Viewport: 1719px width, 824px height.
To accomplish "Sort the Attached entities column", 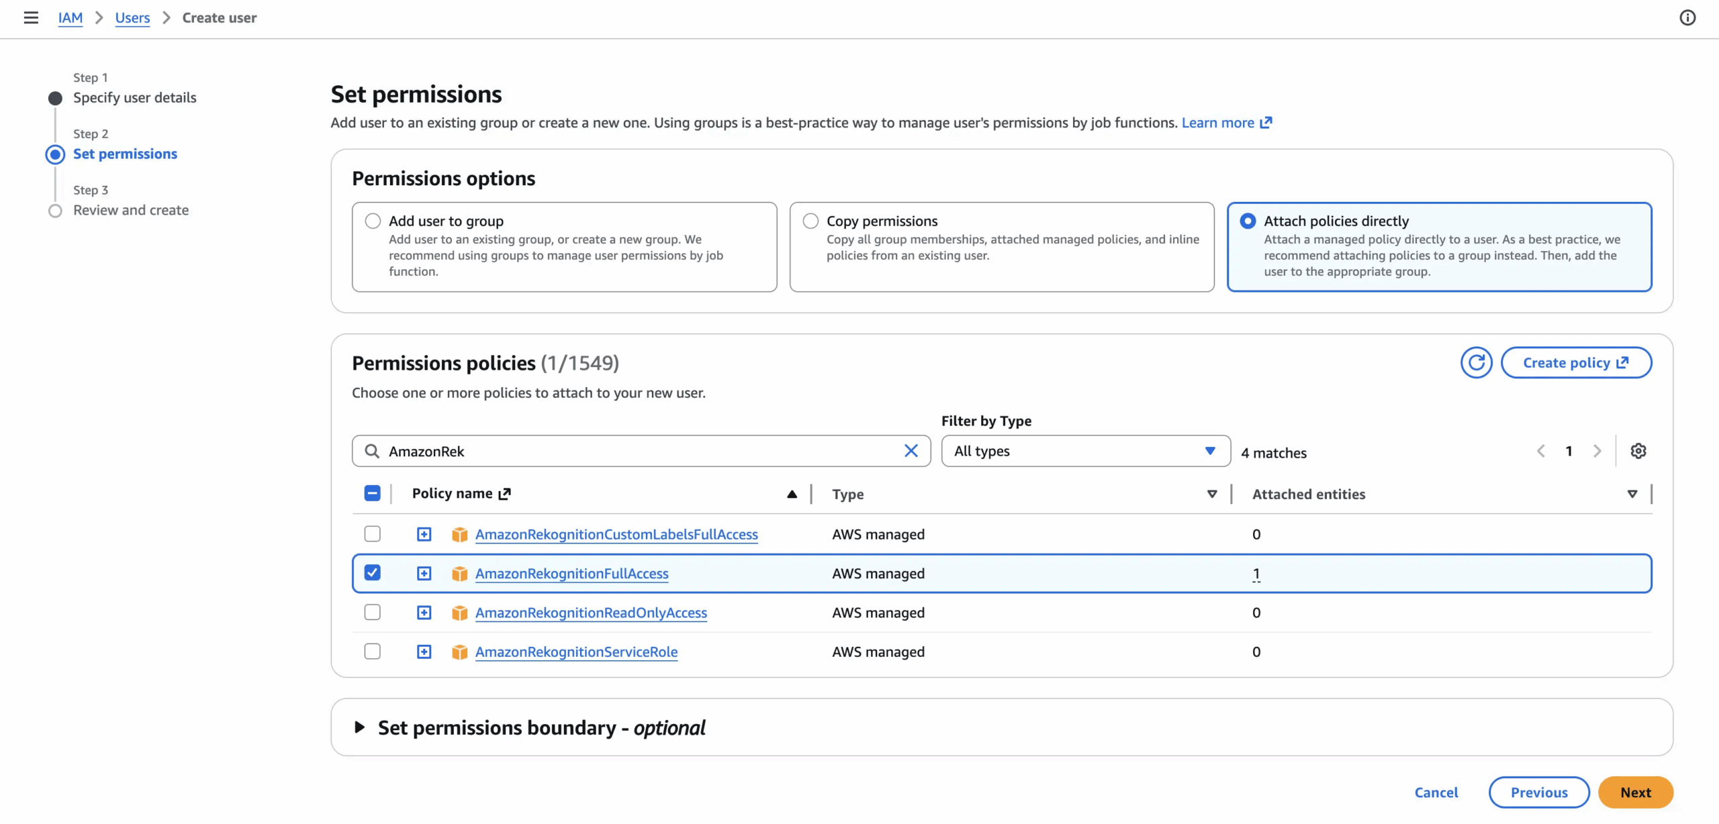I will tap(1632, 495).
